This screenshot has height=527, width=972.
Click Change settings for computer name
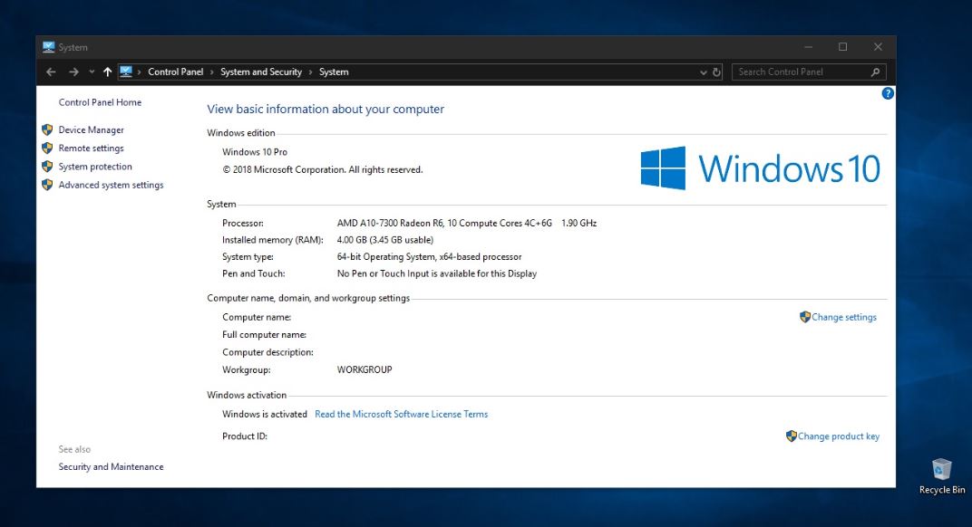[843, 318]
